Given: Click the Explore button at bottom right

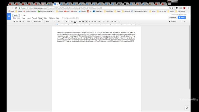Looking at the screenshot, I should 187,108.
